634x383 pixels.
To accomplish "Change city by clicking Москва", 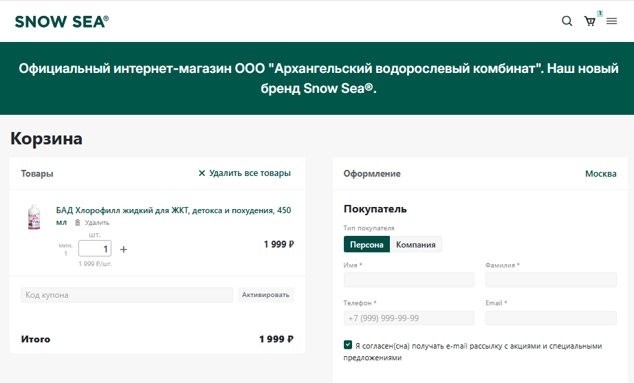I will (x=600, y=173).
